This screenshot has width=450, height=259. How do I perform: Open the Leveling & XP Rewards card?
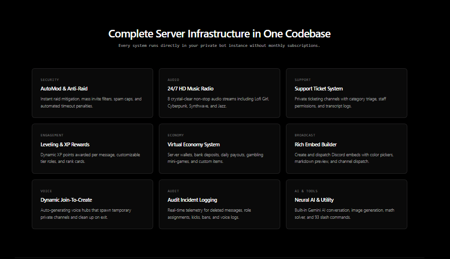point(92,148)
